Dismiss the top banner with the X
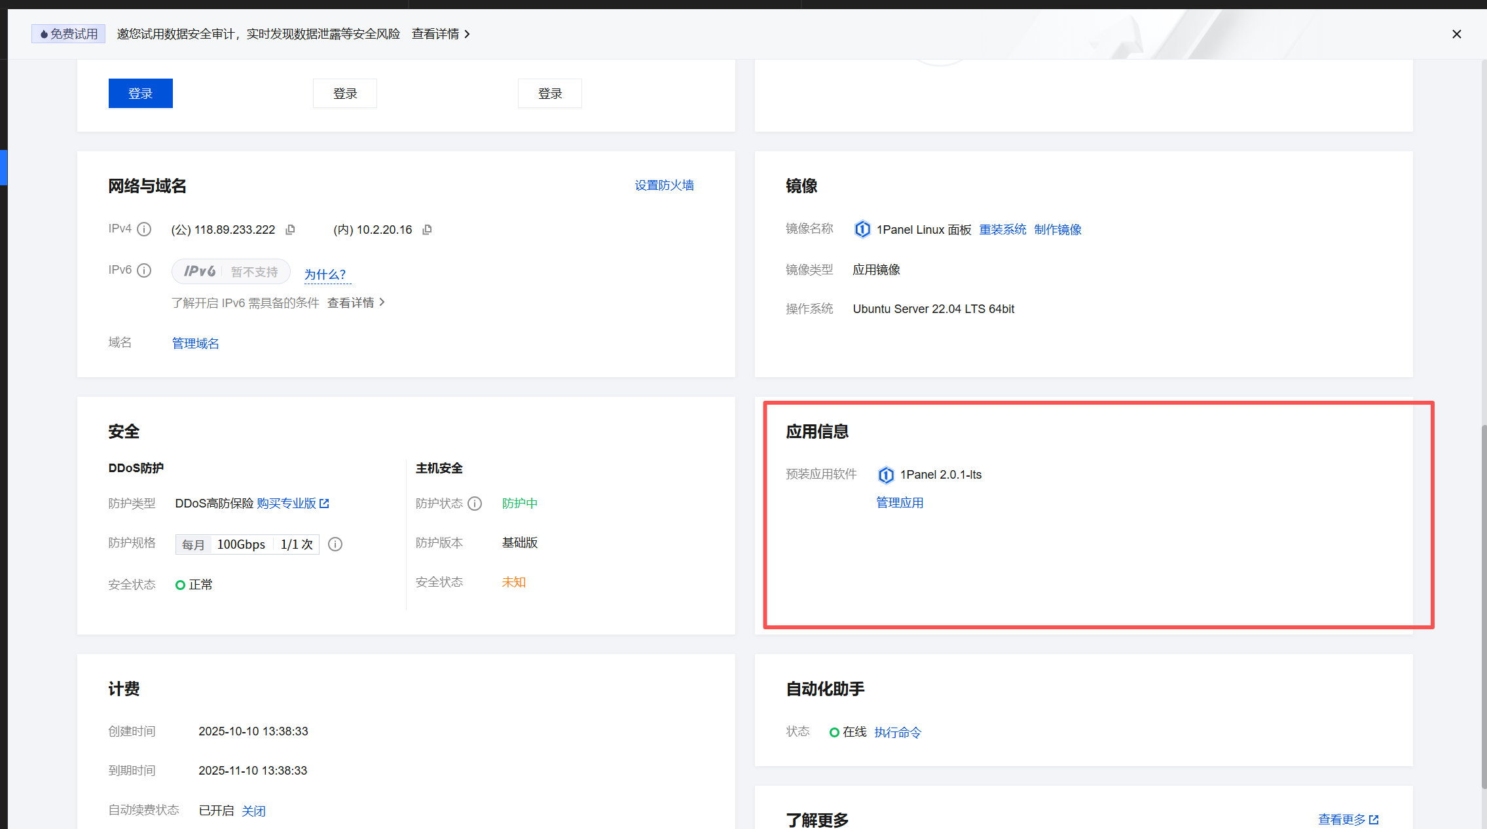Image resolution: width=1487 pixels, height=829 pixels. [x=1456, y=33]
